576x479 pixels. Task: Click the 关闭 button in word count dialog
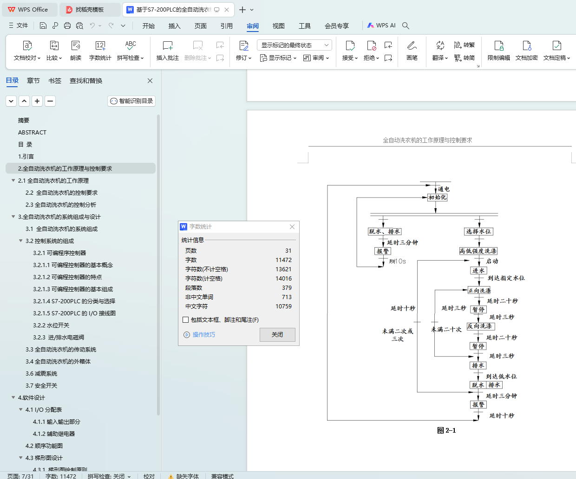pos(277,334)
